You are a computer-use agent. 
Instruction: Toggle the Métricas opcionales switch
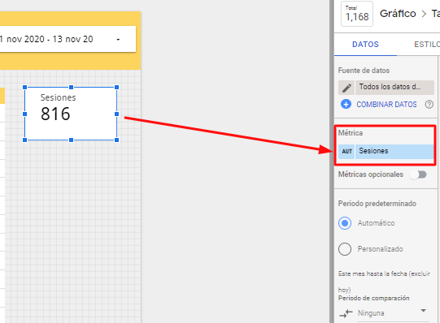pyautogui.click(x=418, y=174)
